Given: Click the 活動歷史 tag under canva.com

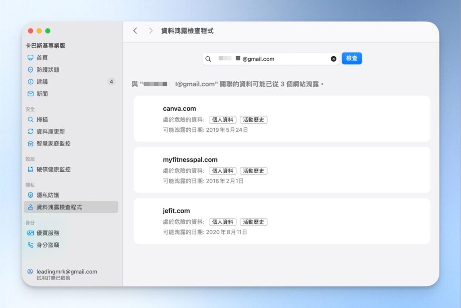Looking at the screenshot, I should 253,120.
